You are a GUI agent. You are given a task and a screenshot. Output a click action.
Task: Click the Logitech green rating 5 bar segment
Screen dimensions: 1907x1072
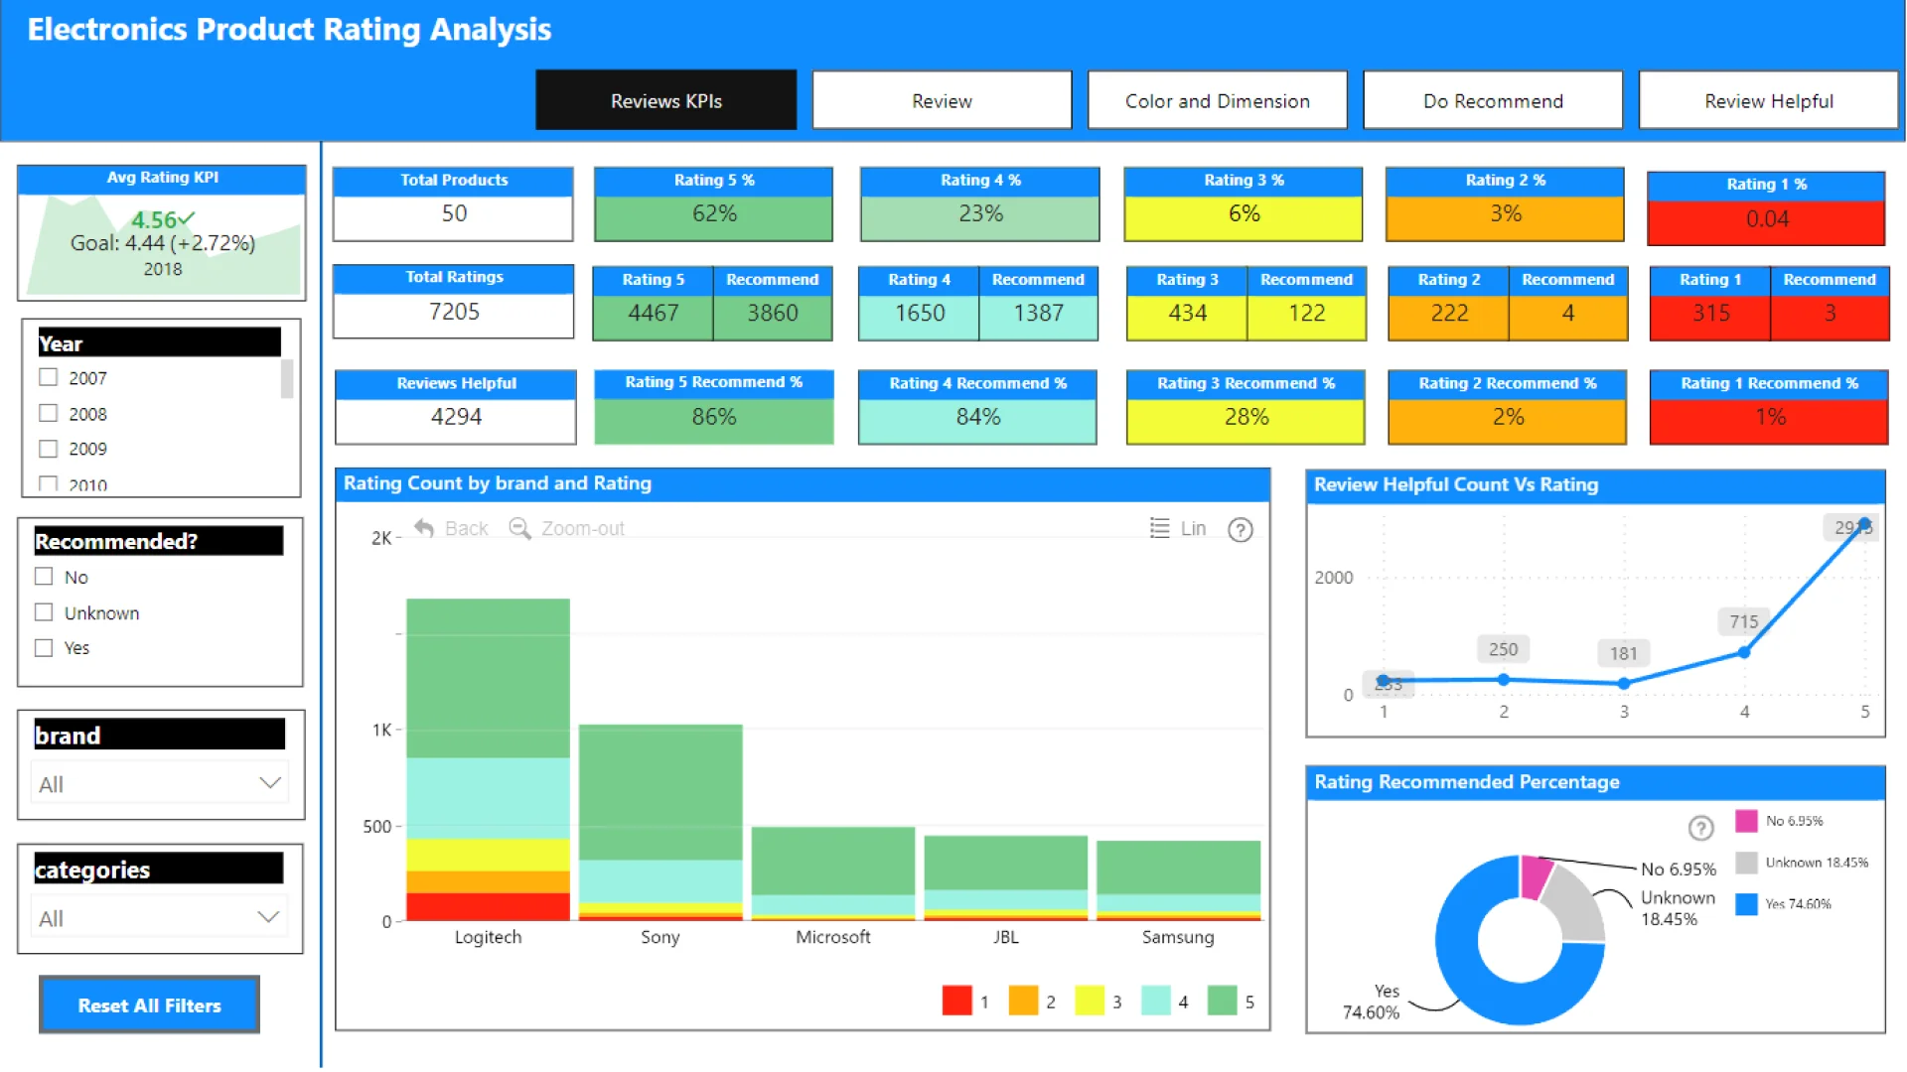(488, 678)
